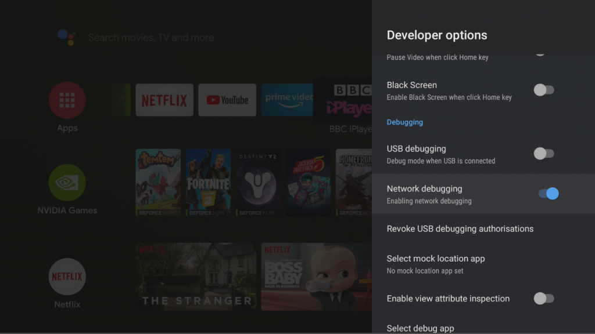Click 'No mock location app set' text
The height and width of the screenshot is (334, 595).
[425, 271]
